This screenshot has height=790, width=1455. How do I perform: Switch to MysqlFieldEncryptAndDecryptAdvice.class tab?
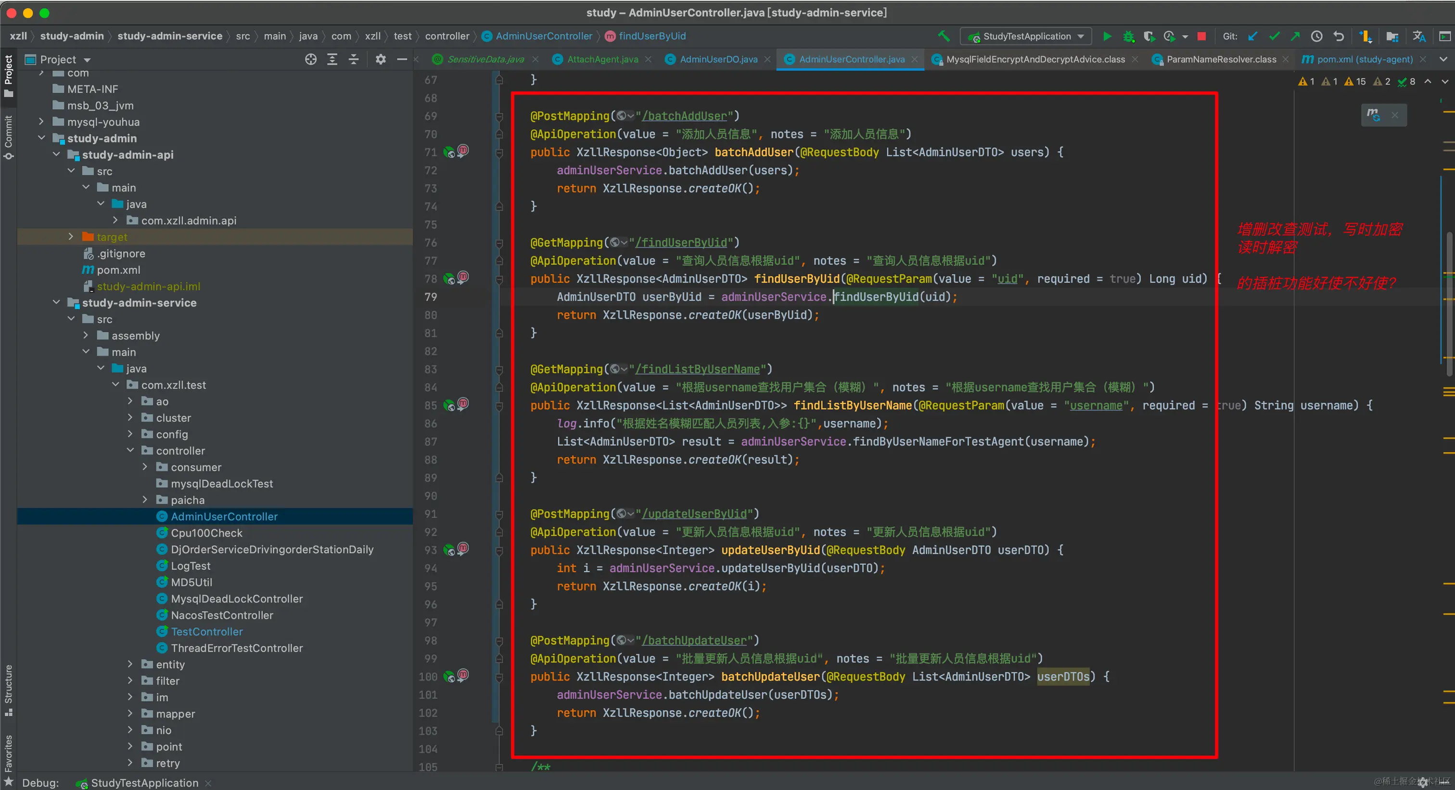pos(1035,59)
